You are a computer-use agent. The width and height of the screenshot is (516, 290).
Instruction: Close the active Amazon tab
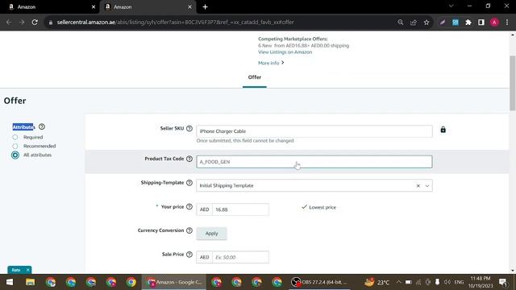(x=189, y=7)
